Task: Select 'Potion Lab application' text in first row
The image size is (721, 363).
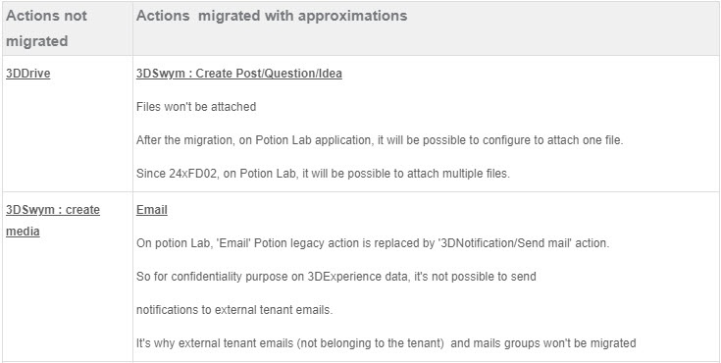Action: click(309, 140)
